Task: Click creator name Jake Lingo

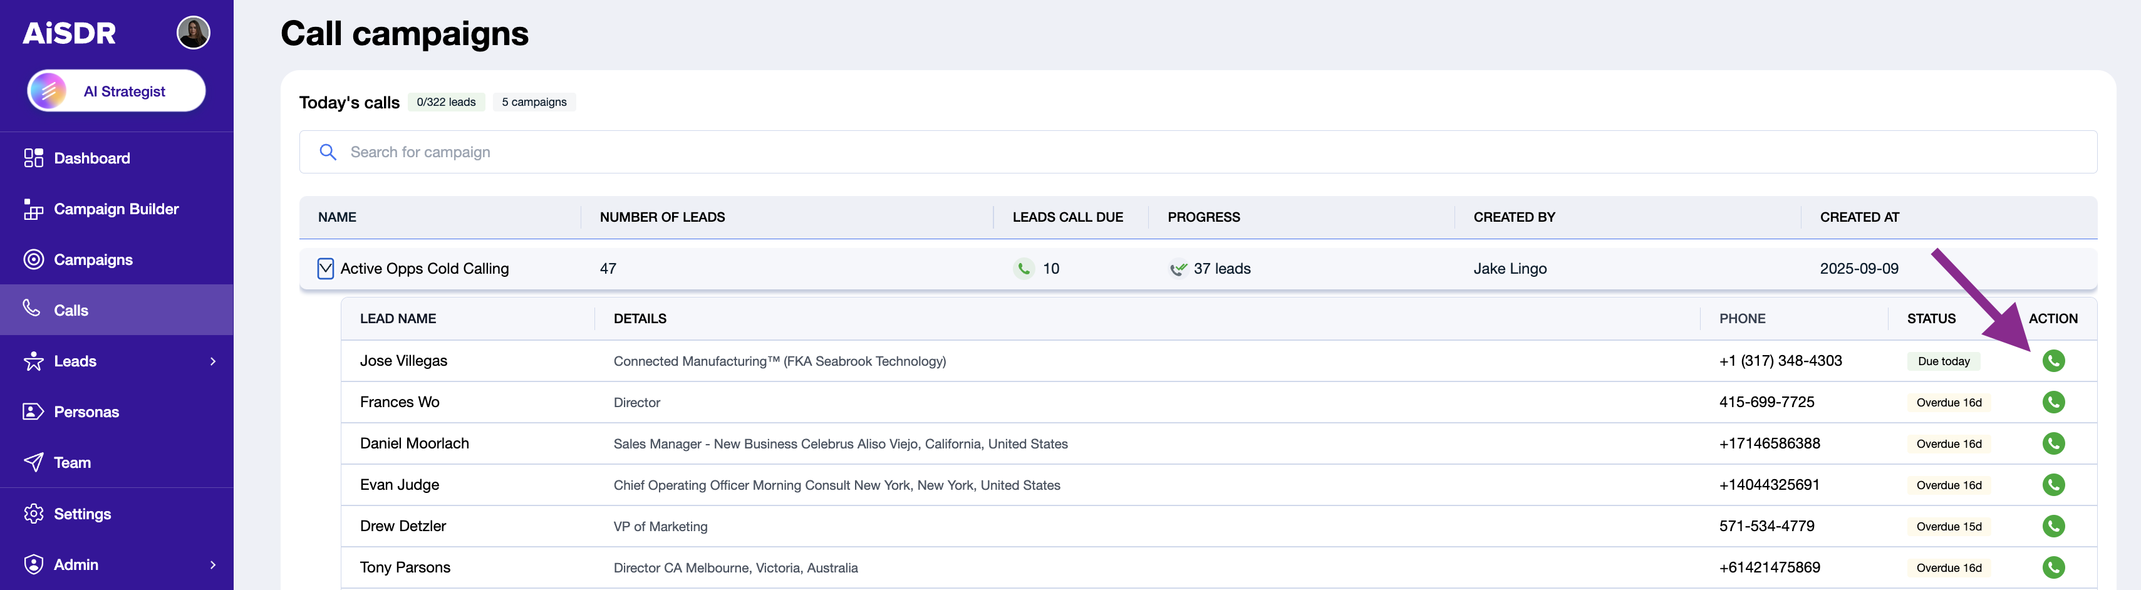Action: pyautogui.click(x=1510, y=269)
